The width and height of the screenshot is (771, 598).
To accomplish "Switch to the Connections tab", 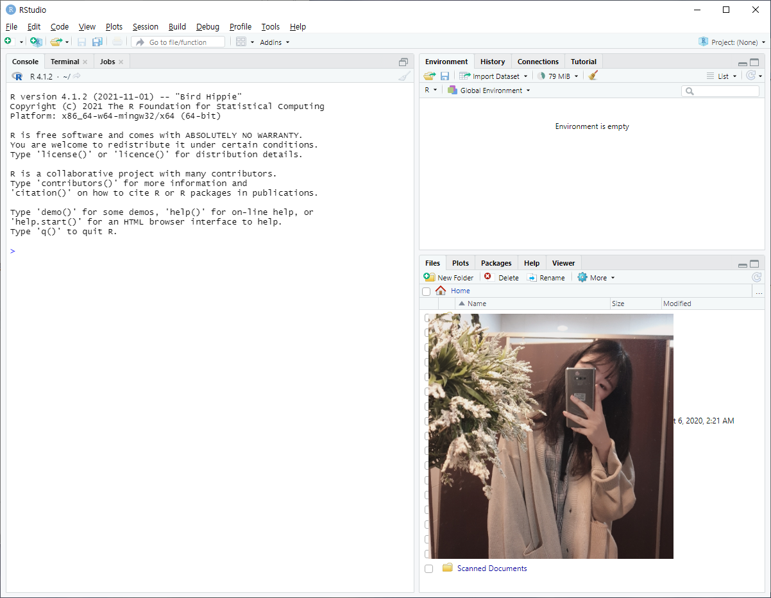I will click(x=538, y=62).
